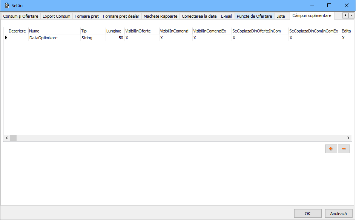Viewport: 356px width, 220px height.
Task: Select the Puncte de Ofertare tab
Action: point(254,16)
